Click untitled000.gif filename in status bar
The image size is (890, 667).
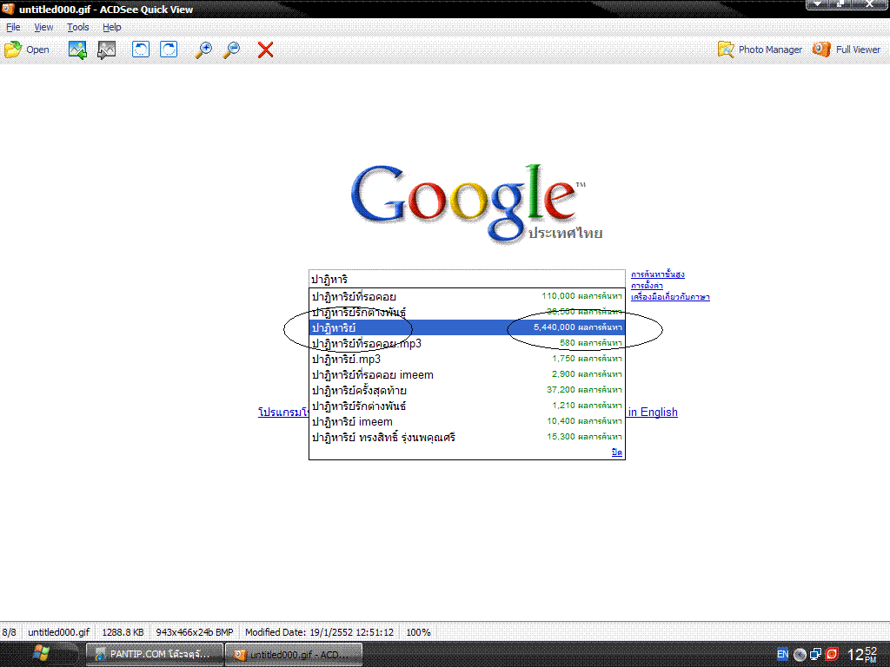pyautogui.click(x=58, y=632)
